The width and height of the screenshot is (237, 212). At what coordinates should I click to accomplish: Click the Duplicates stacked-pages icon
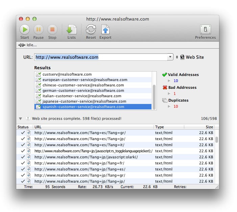click(165, 100)
